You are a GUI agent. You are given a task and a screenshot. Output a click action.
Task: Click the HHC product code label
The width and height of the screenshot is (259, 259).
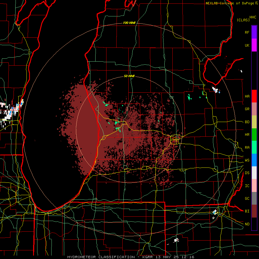(253, 17)
